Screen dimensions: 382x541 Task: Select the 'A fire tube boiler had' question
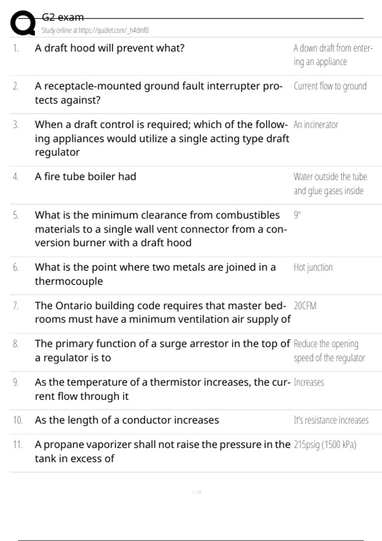click(x=85, y=177)
